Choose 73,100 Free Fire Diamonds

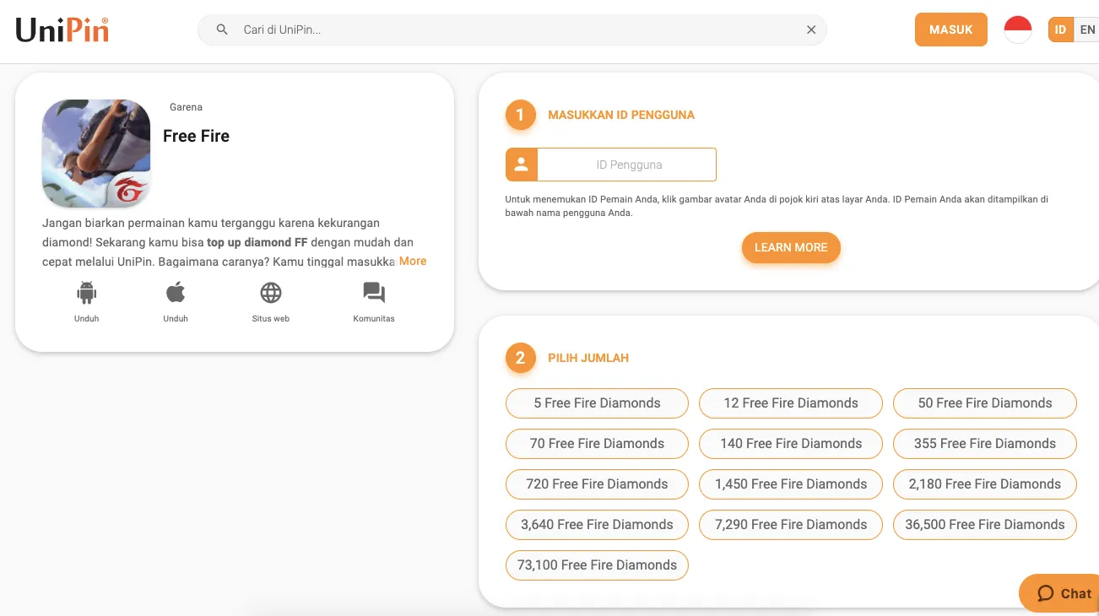click(x=597, y=565)
